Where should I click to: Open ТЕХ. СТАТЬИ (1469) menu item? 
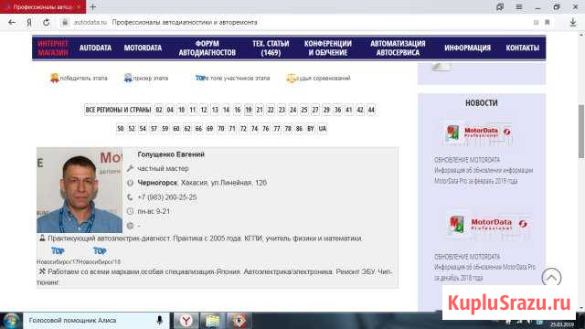click(x=271, y=48)
